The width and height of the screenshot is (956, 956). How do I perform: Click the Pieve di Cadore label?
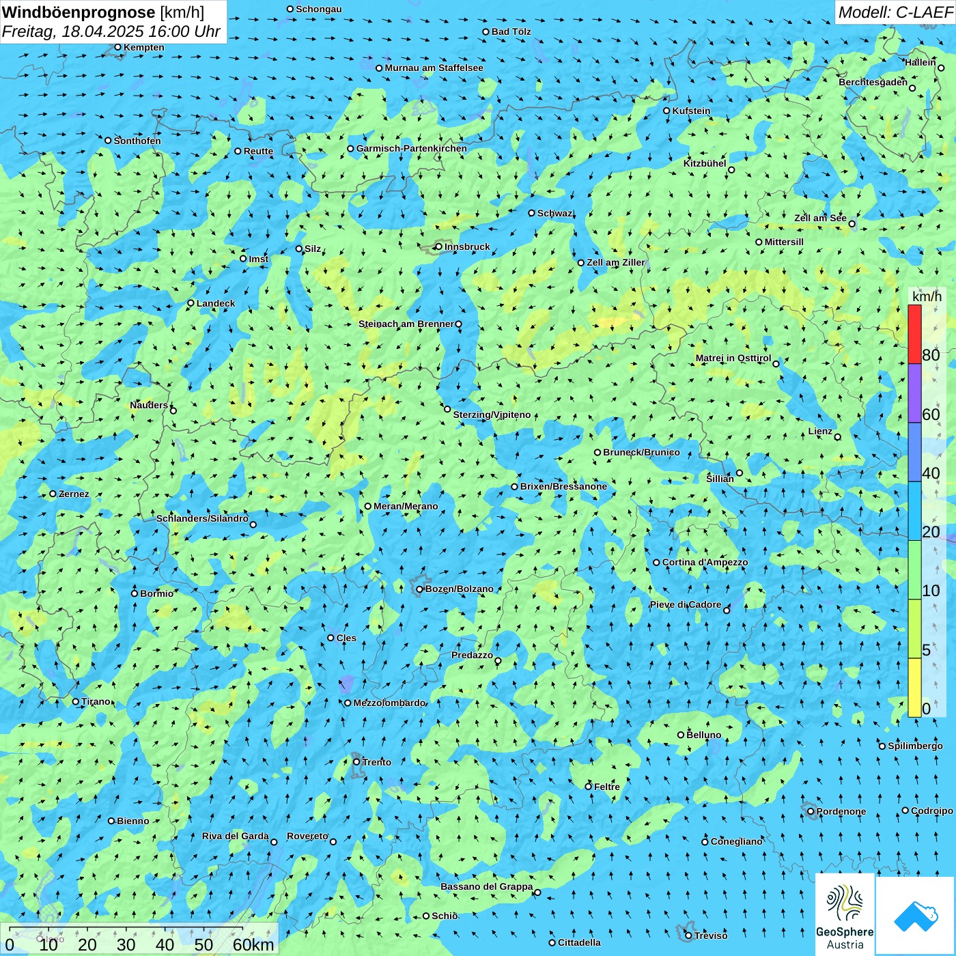[686, 604]
